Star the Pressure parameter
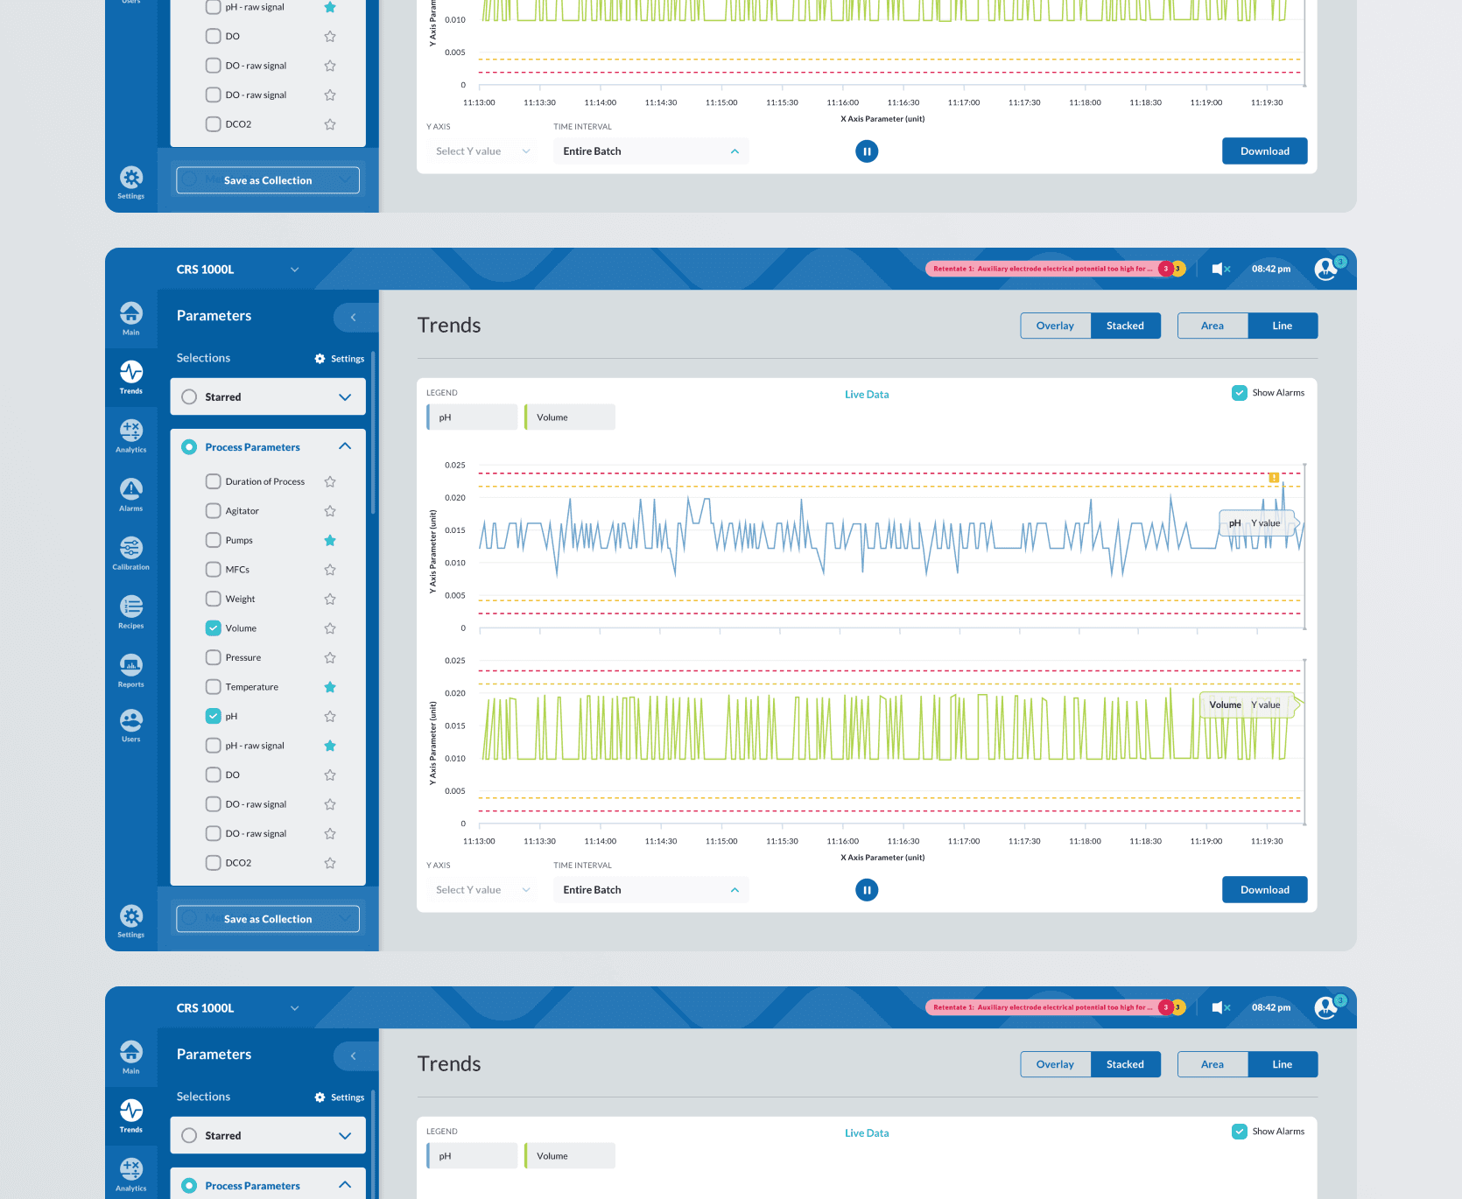 (330, 658)
